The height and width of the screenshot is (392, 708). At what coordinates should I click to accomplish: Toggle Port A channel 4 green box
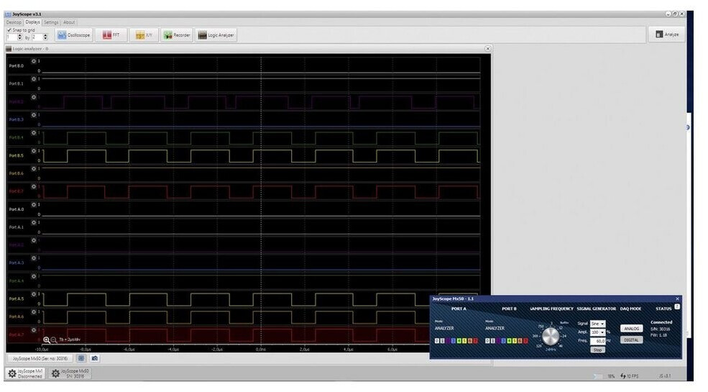(459, 341)
